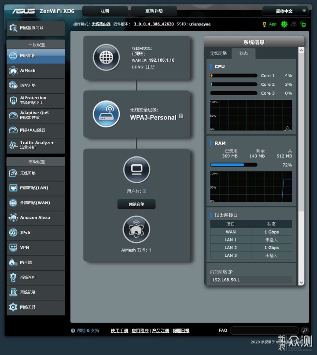This screenshot has width=317, height=355.
Task: Select the network map globe icon in the sidebar
Action: (x=13, y=55)
